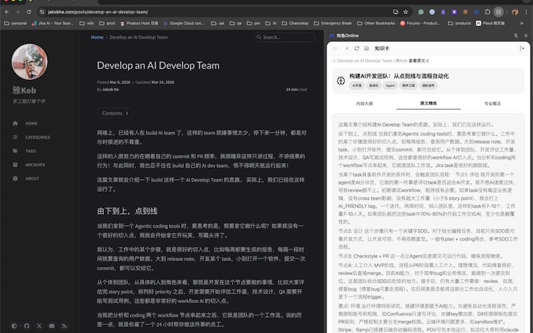Image resolution: width=533 pixels, height=333 pixels.
Task: Click the email envelope icon in the blog sidebar
Action: [x=52, y=326]
